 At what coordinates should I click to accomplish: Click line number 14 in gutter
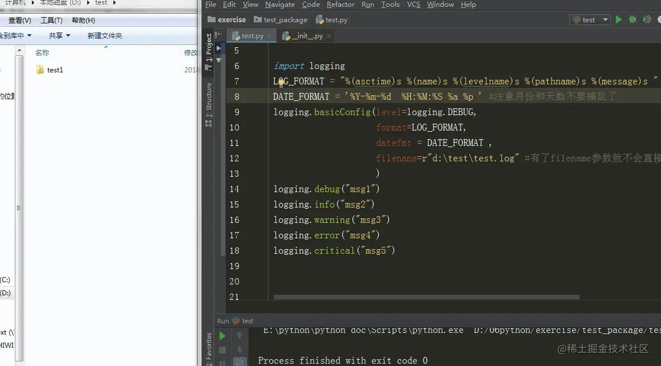(x=234, y=189)
